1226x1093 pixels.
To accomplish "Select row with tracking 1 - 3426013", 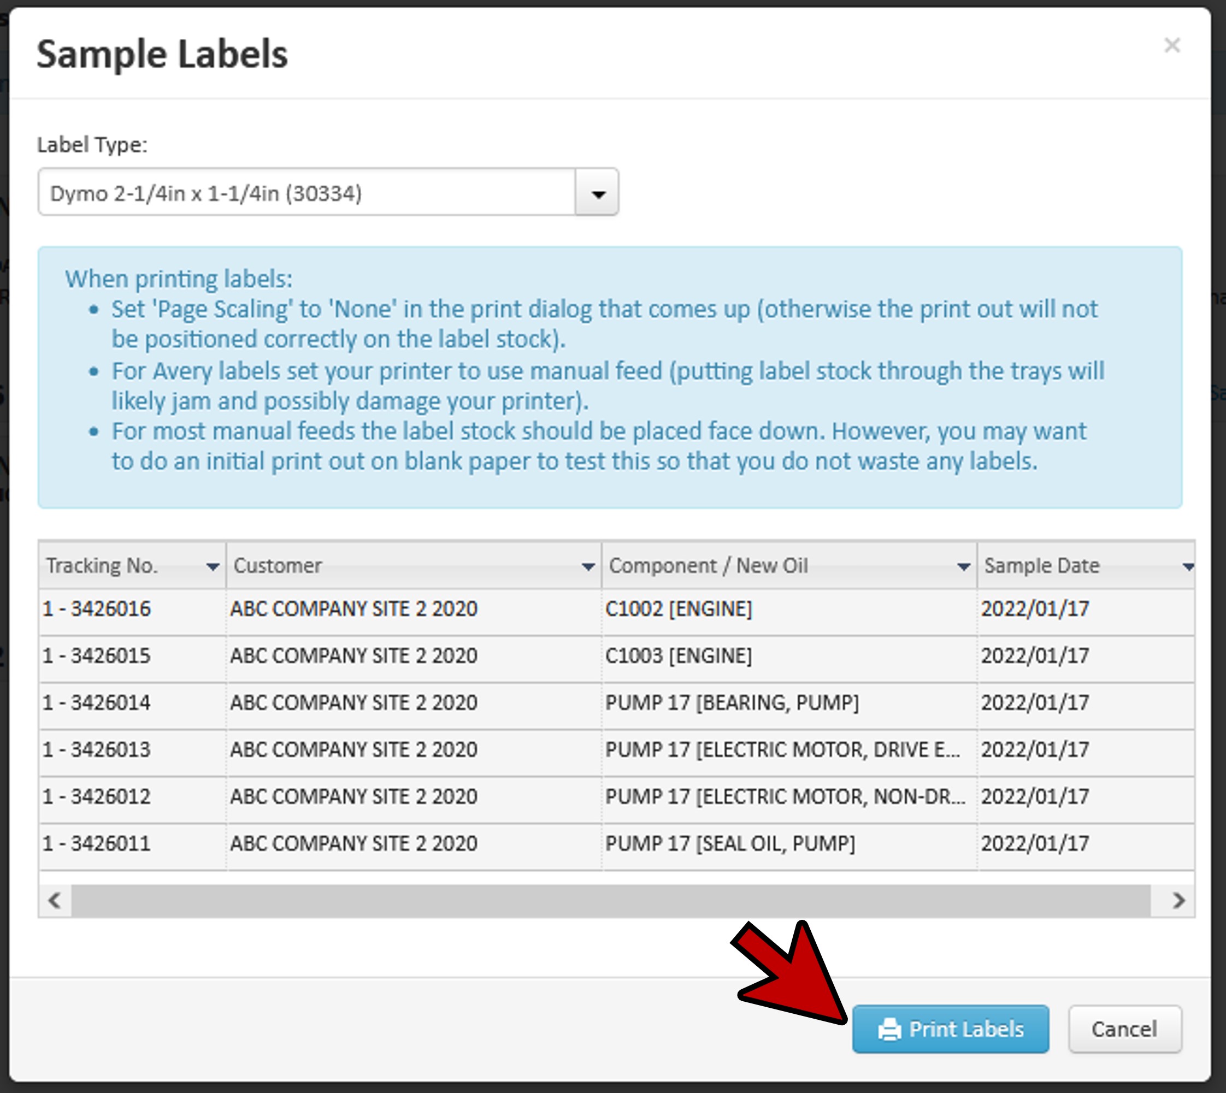I will [x=97, y=749].
